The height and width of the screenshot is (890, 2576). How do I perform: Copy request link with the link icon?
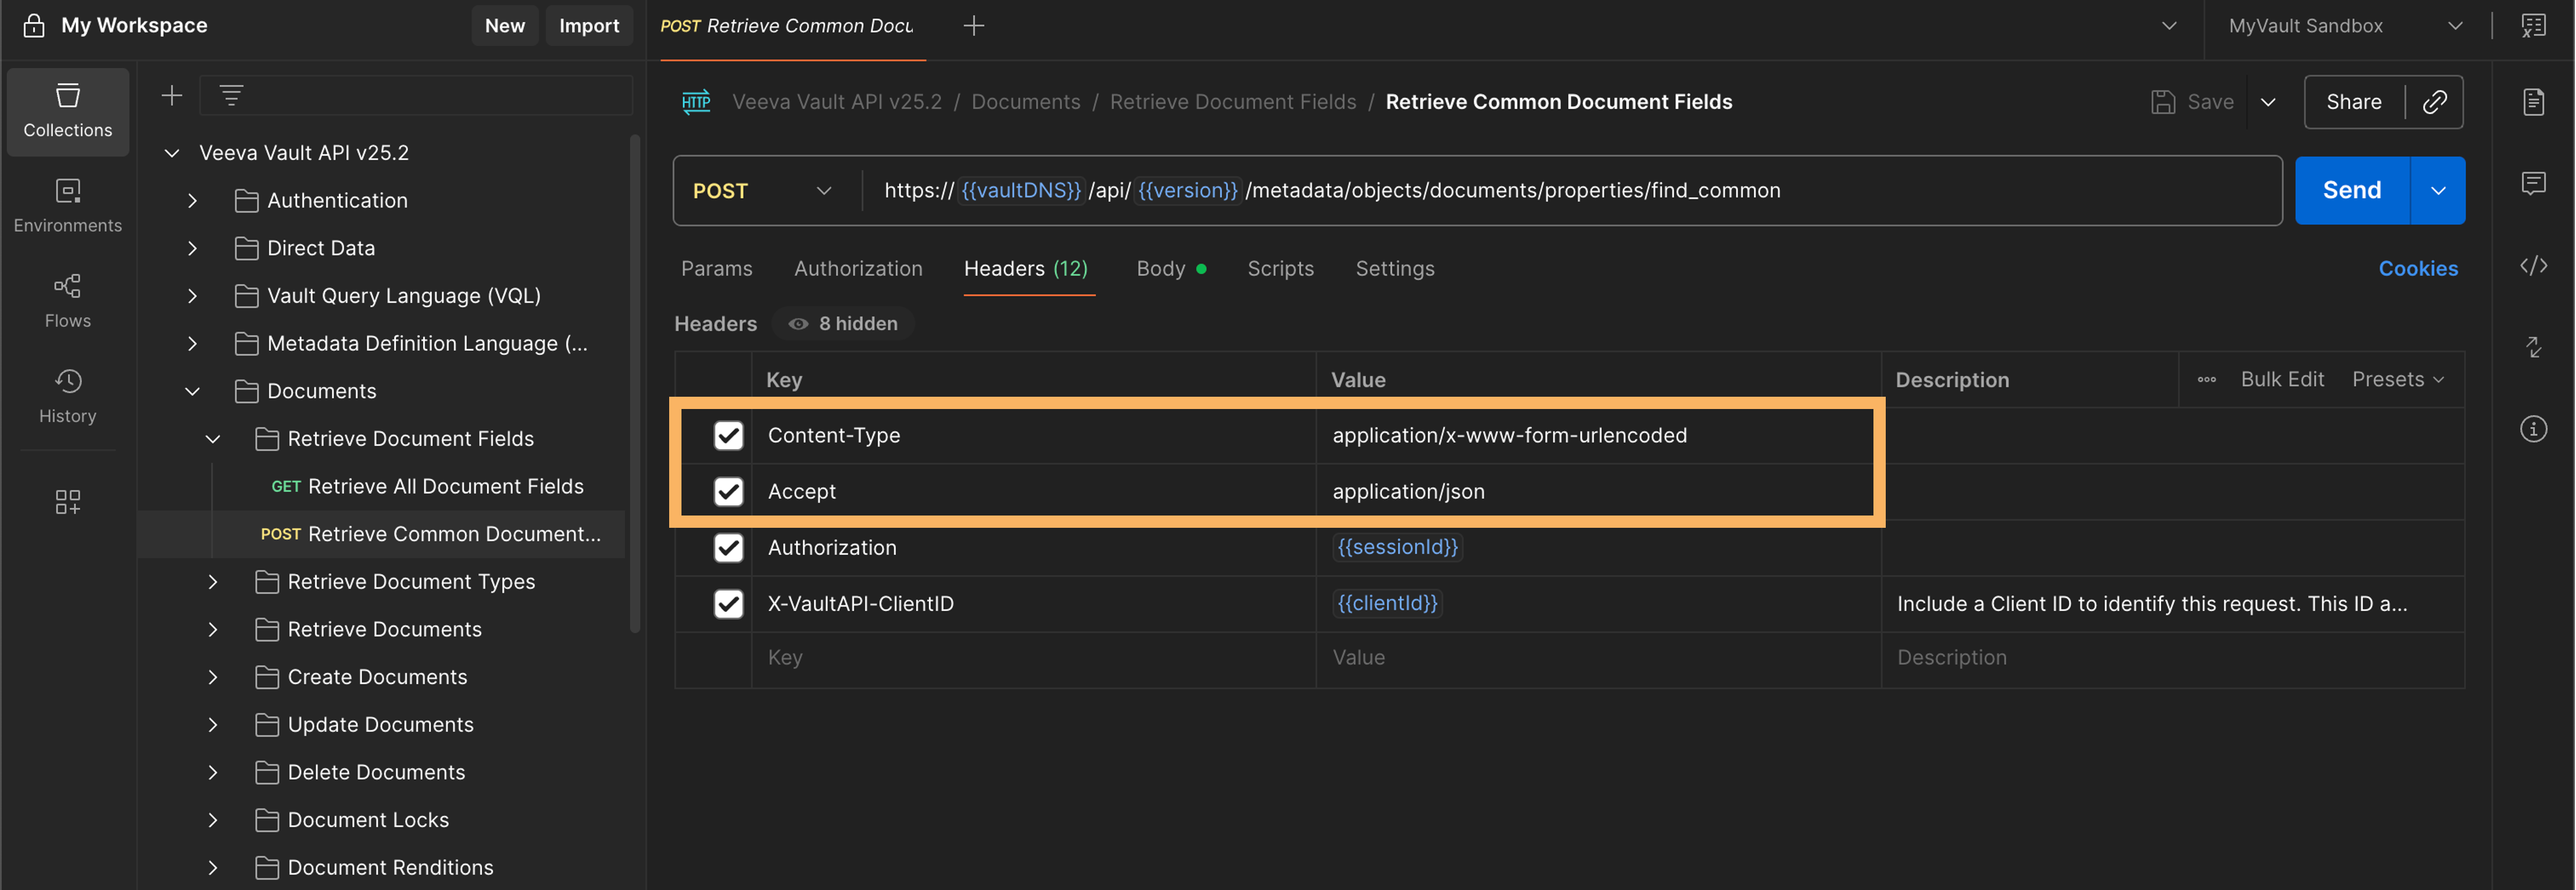[x=2434, y=102]
